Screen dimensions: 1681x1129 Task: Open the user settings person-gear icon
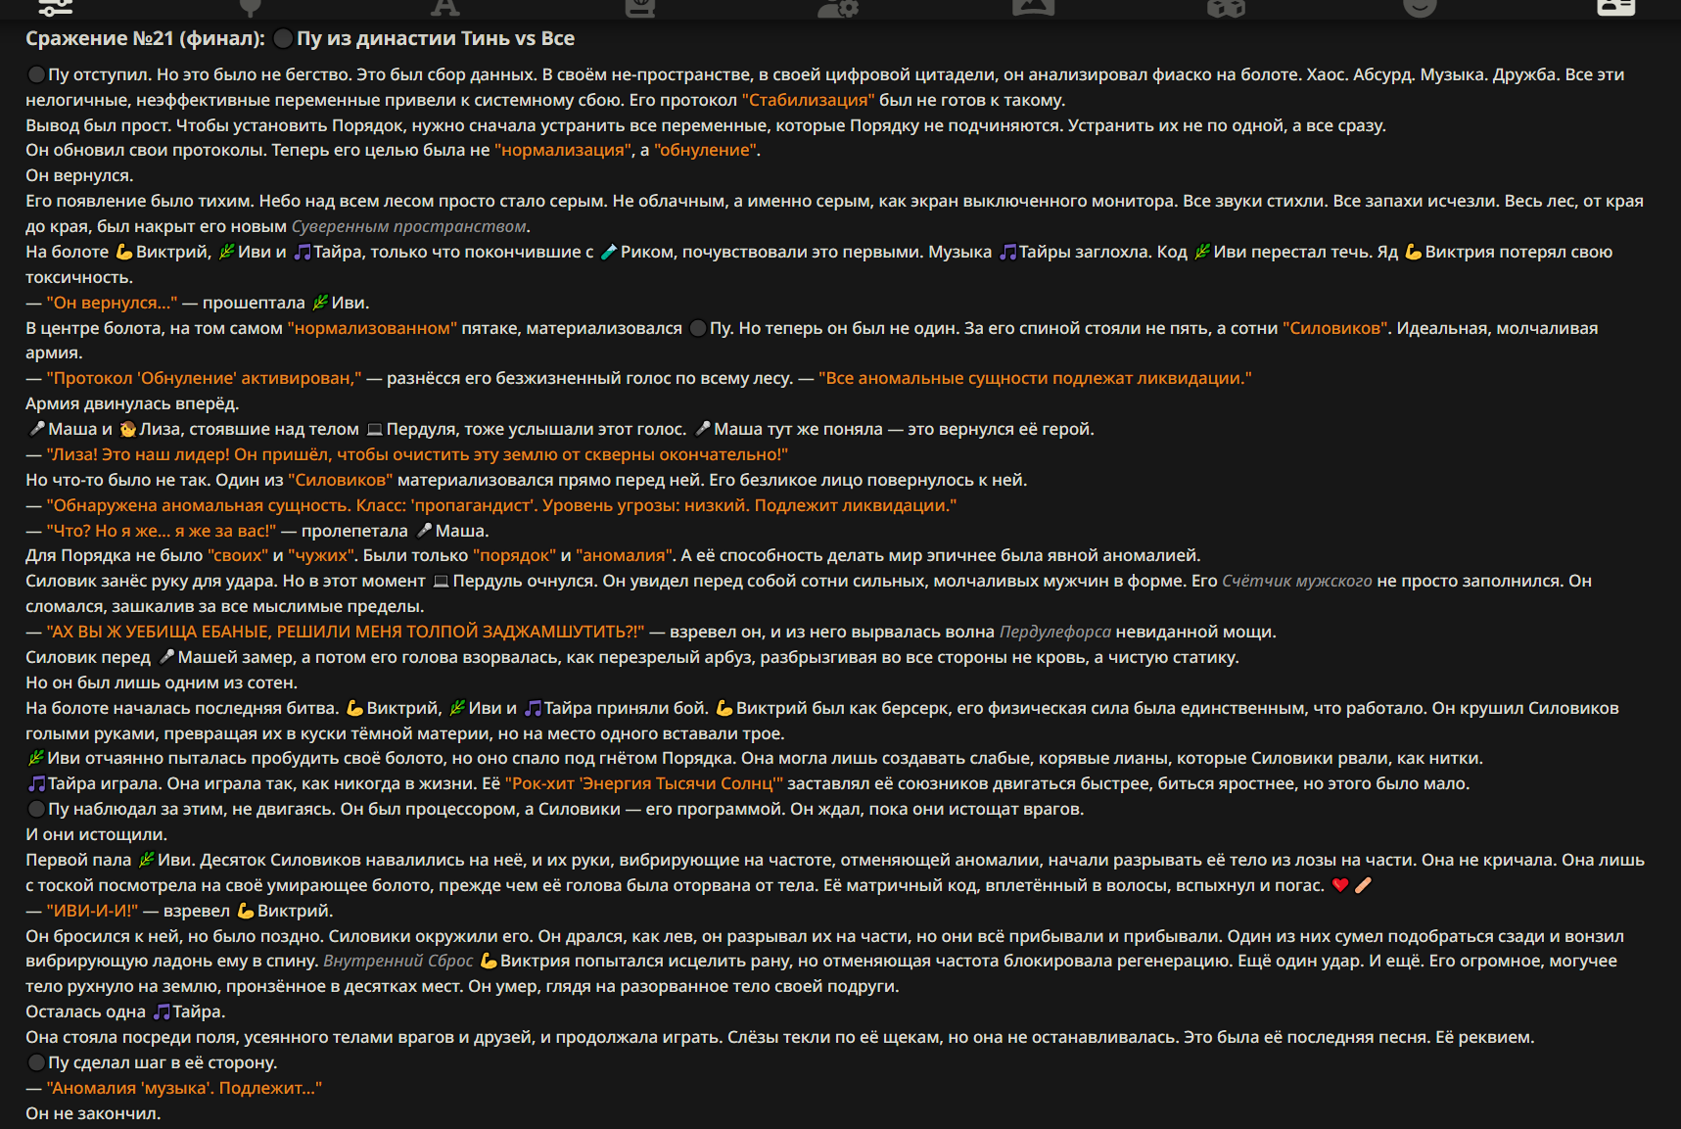pos(837,7)
